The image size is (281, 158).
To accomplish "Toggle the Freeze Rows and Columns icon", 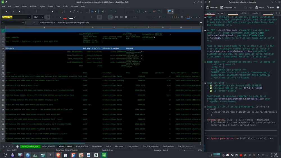I will (x=169, y=11).
